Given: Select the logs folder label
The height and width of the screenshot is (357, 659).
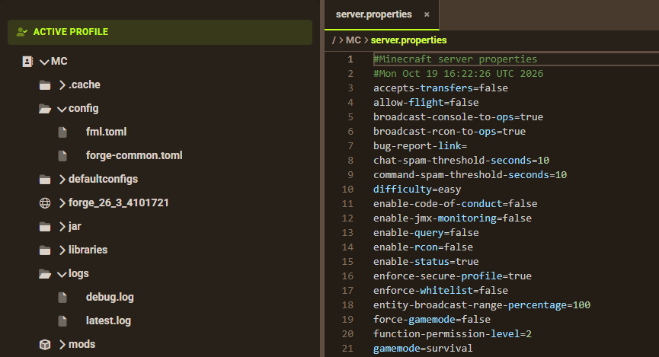Looking at the screenshot, I should coord(78,273).
